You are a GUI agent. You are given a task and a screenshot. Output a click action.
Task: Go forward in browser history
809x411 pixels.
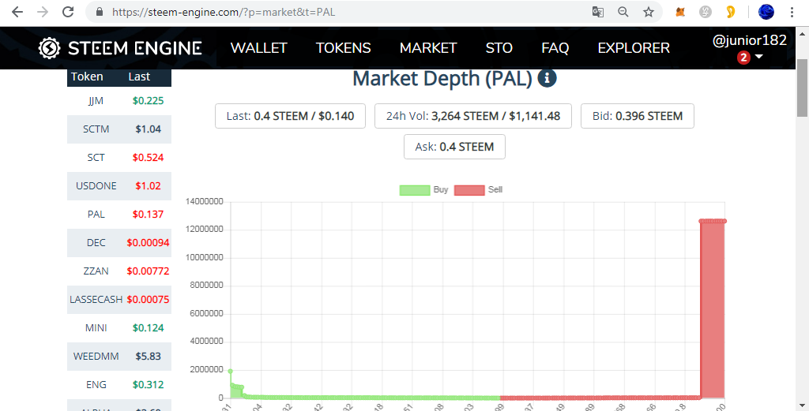tap(43, 12)
